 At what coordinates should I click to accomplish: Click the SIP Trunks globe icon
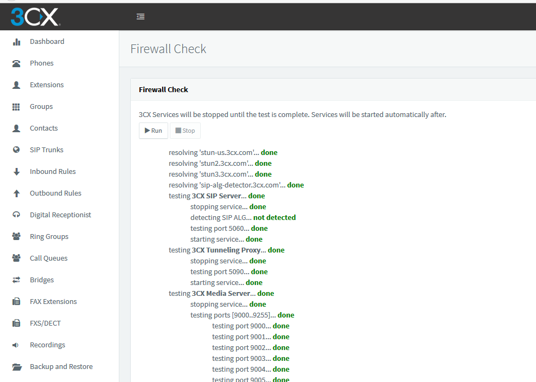[x=16, y=150]
